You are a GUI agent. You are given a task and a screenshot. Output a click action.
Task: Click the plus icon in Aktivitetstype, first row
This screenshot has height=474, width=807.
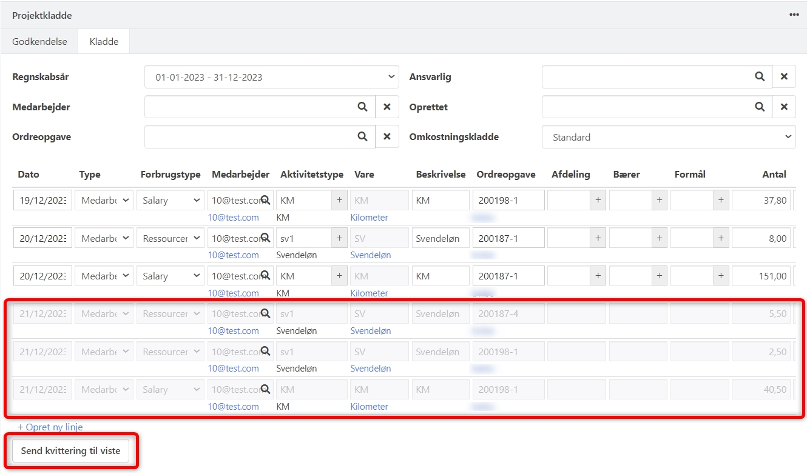click(x=339, y=200)
